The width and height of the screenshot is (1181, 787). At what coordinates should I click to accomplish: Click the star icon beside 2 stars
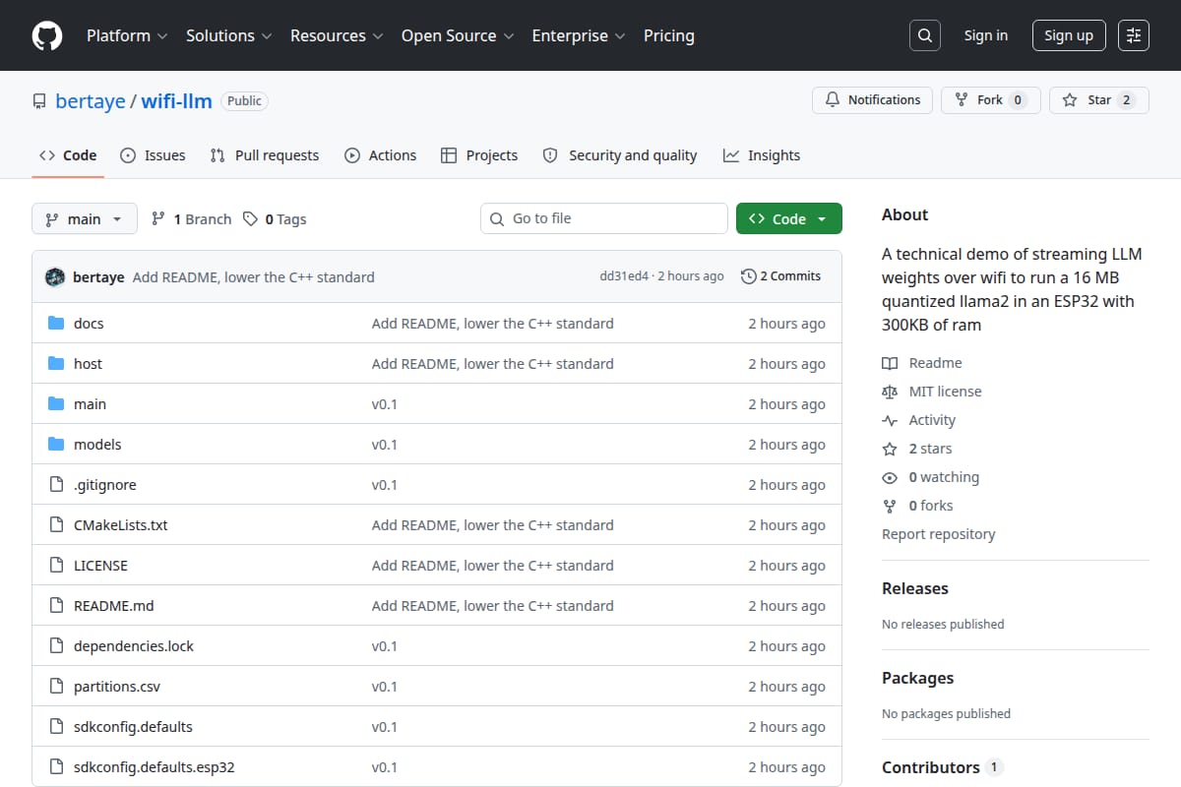(x=890, y=449)
